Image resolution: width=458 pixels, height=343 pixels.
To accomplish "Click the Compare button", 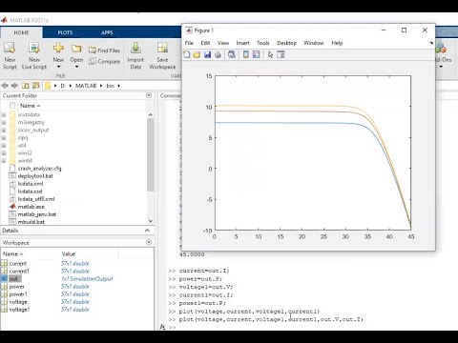I will pos(104,61).
